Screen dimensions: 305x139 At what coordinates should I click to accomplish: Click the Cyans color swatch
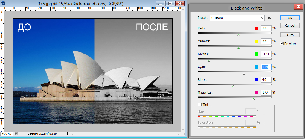pyautogui.click(x=256, y=67)
